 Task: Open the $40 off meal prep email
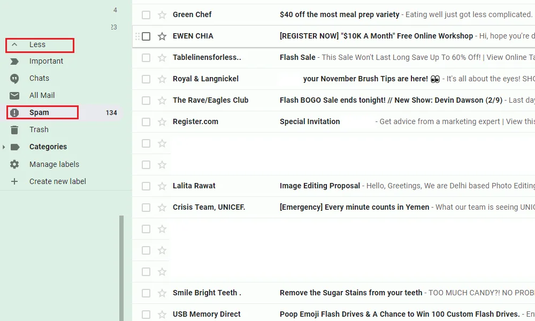pyautogui.click(x=339, y=14)
